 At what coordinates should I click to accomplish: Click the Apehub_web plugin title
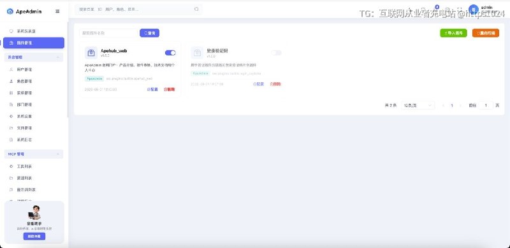[114, 51]
